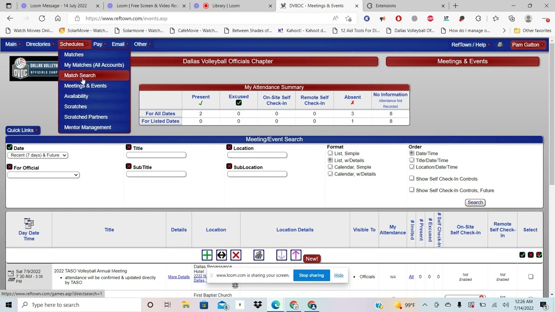This screenshot has height=312, width=555.
Task: Select Title/Date/Time order radio
Action: click(411, 160)
